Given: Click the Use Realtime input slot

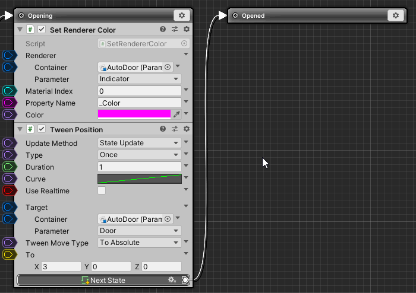Looking at the screenshot, I should click(x=10, y=190).
